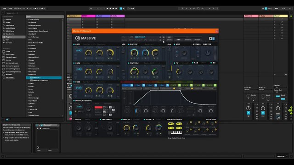
Task: Open the Cue Out dropdown on Master
Action: (x=280, y=88)
